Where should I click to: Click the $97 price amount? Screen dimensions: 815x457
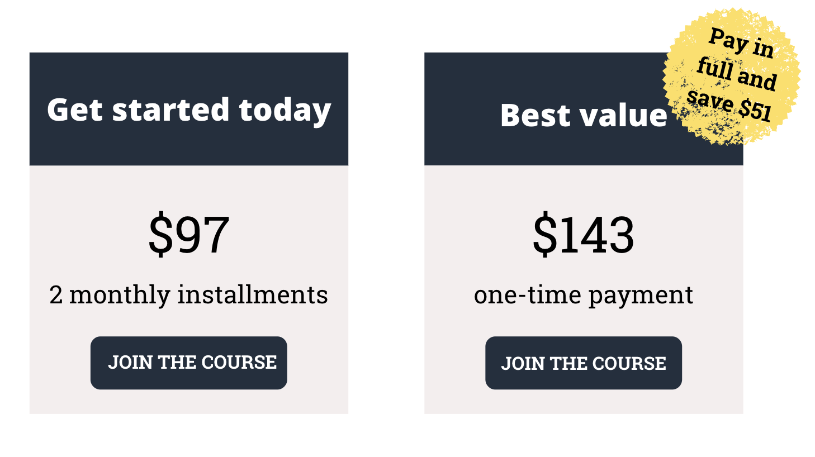[189, 234]
